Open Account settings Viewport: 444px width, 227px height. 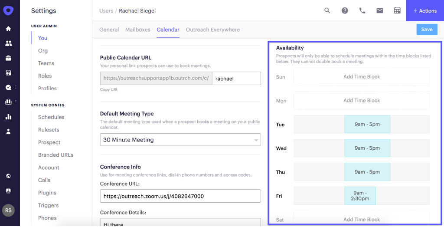(49, 168)
